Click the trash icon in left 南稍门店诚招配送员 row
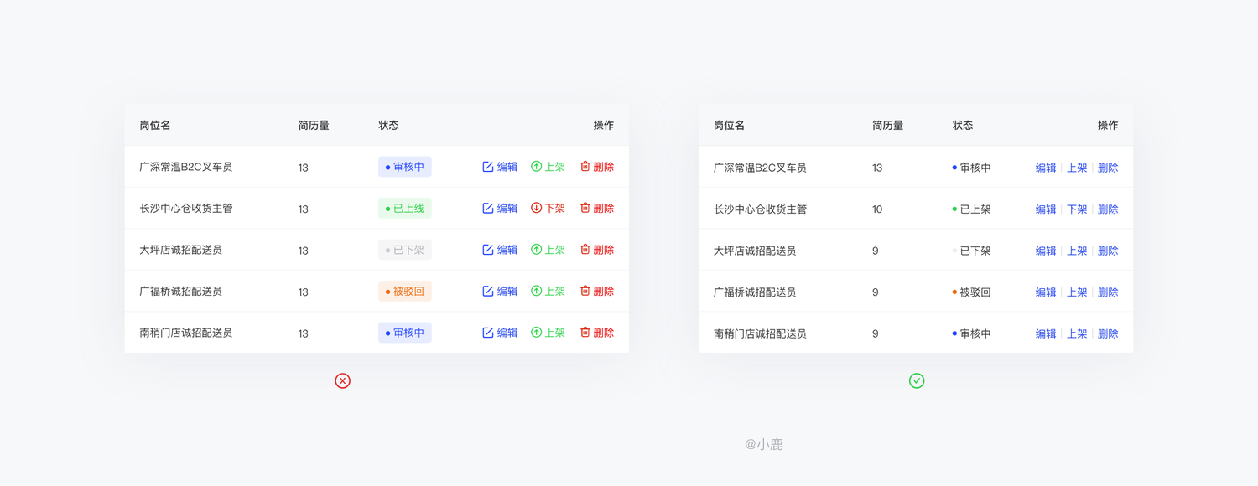Viewport: 1258px width, 486px height. 585,333
